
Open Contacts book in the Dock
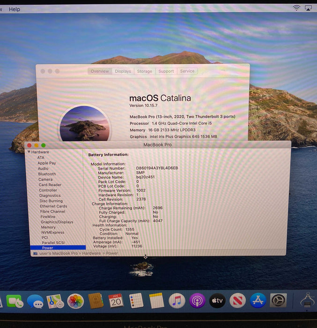point(96,301)
